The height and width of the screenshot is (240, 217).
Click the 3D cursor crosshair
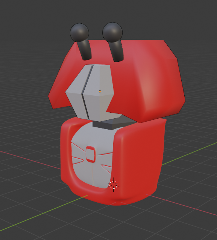114,185
